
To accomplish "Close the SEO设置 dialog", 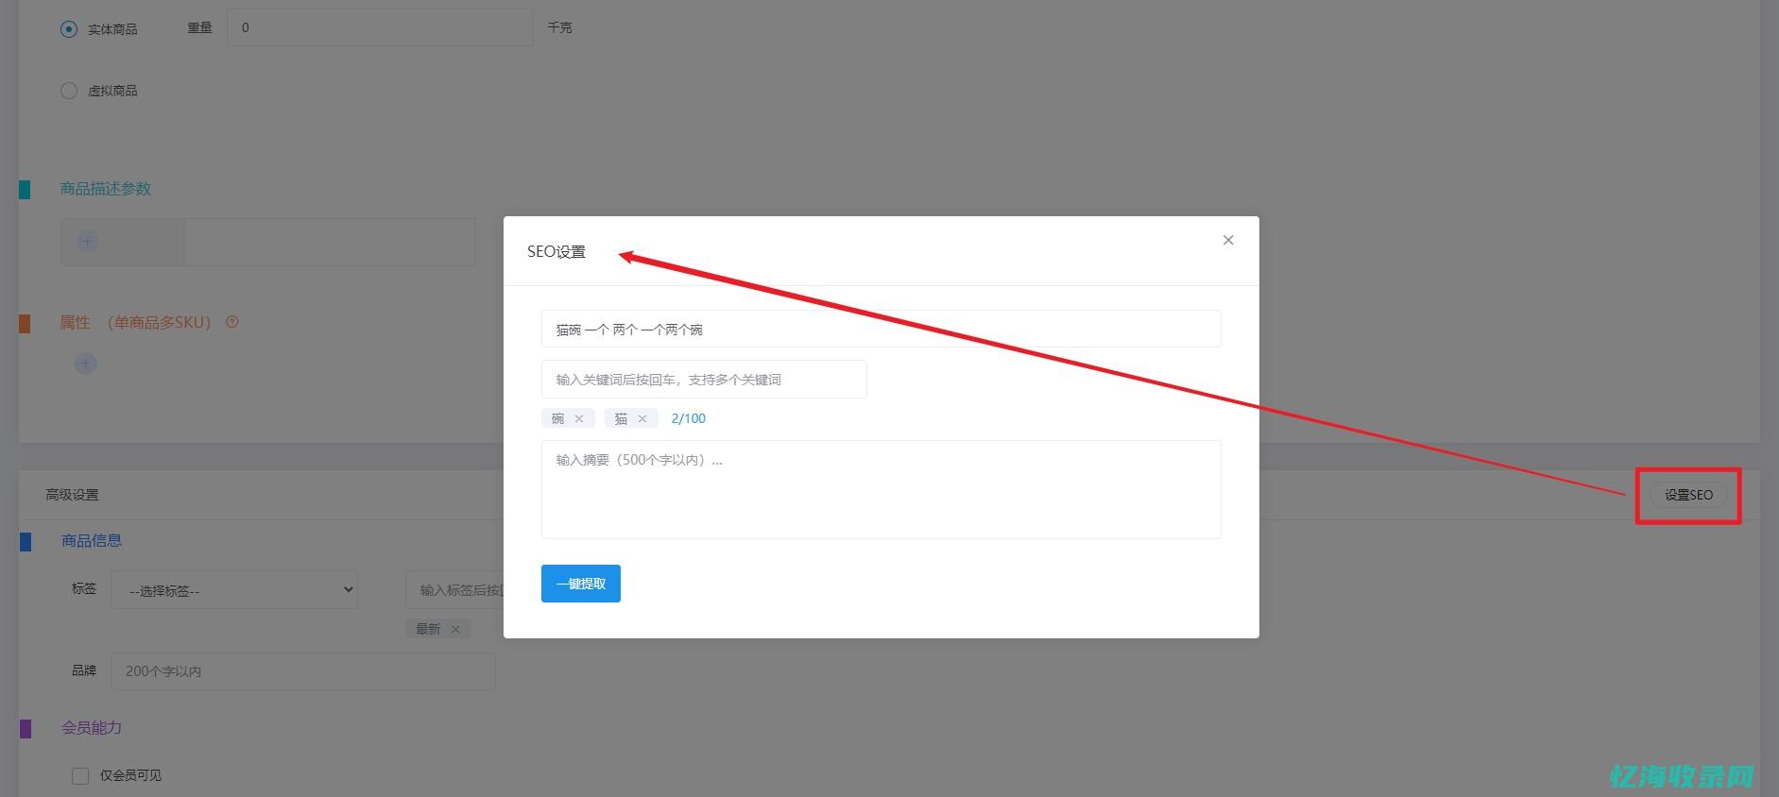I will pyautogui.click(x=1228, y=240).
